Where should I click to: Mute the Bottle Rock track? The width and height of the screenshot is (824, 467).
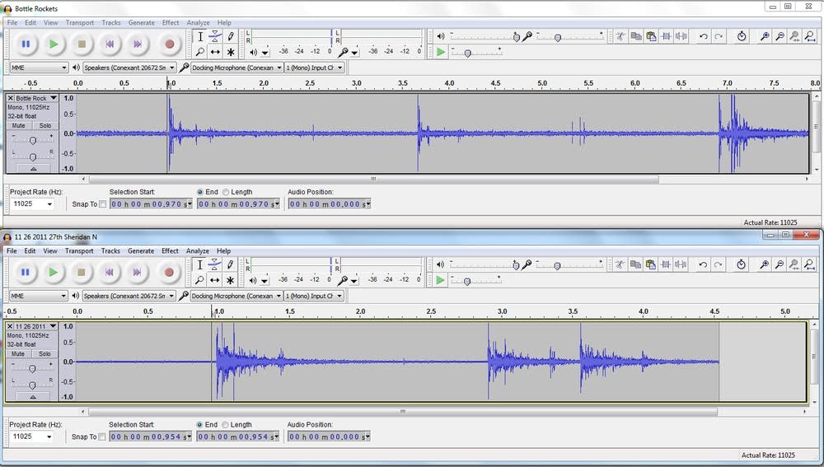tap(19, 126)
